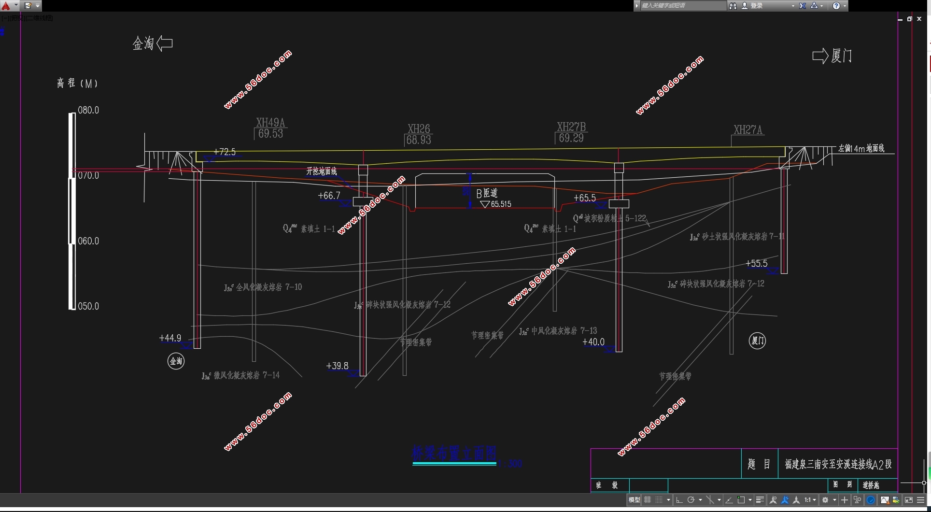Viewport: 931px width, 512px height.
Task: Open the status bar customization menu
Action: (921, 500)
